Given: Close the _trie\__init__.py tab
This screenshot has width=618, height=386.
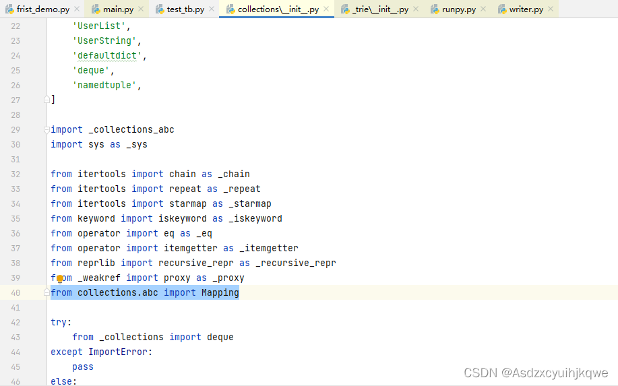Looking at the screenshot, I should [416, 9].
